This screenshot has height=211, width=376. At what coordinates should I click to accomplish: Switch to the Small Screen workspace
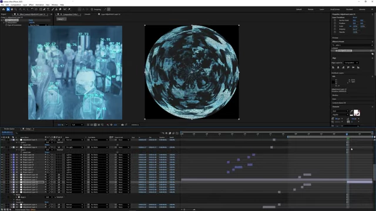(335, 9)
